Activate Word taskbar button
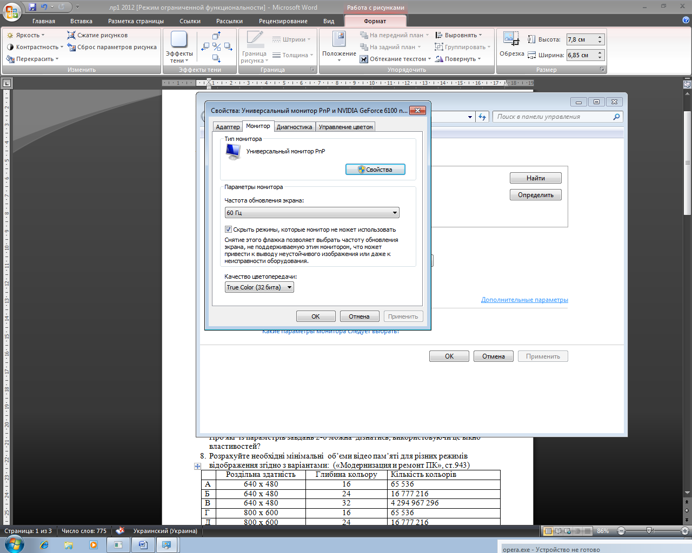 pyautogui.click(x=143, y=545)
